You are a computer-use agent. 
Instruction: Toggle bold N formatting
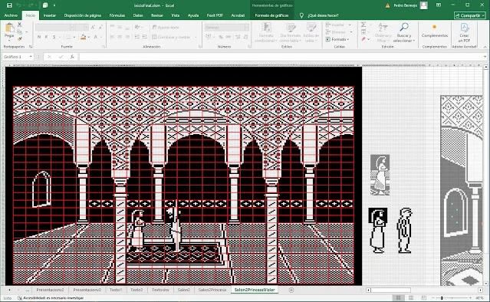[x=39, y=37]
